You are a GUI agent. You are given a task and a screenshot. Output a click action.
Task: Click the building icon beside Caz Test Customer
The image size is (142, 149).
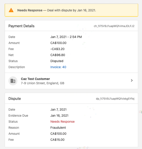click(x=13, y=81)
